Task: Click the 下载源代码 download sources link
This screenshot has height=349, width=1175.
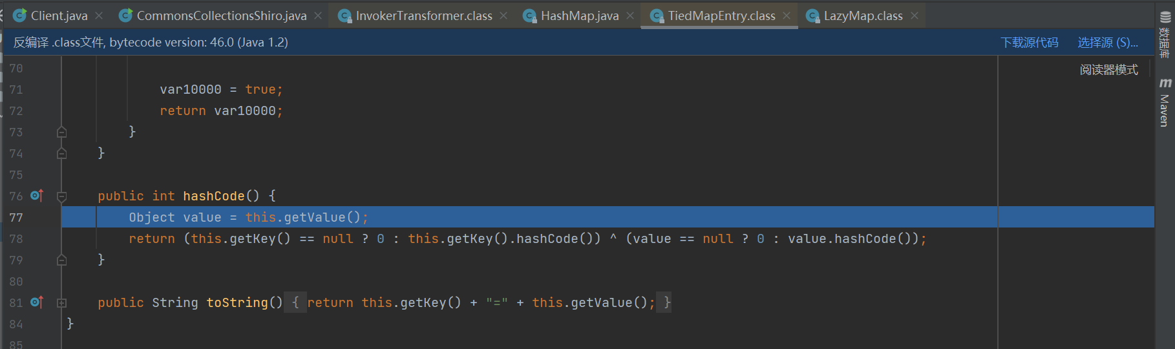Action: click(x=1029, y=43)
